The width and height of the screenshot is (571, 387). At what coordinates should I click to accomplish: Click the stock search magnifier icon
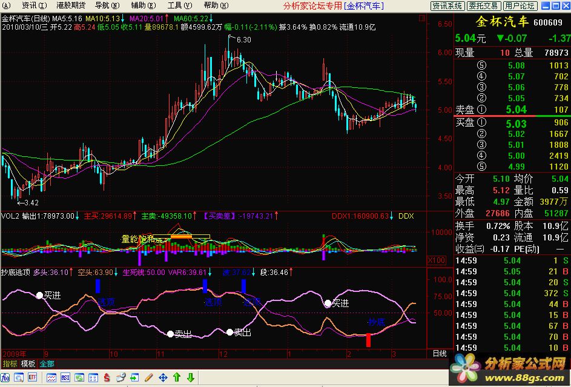pos(19,377)
